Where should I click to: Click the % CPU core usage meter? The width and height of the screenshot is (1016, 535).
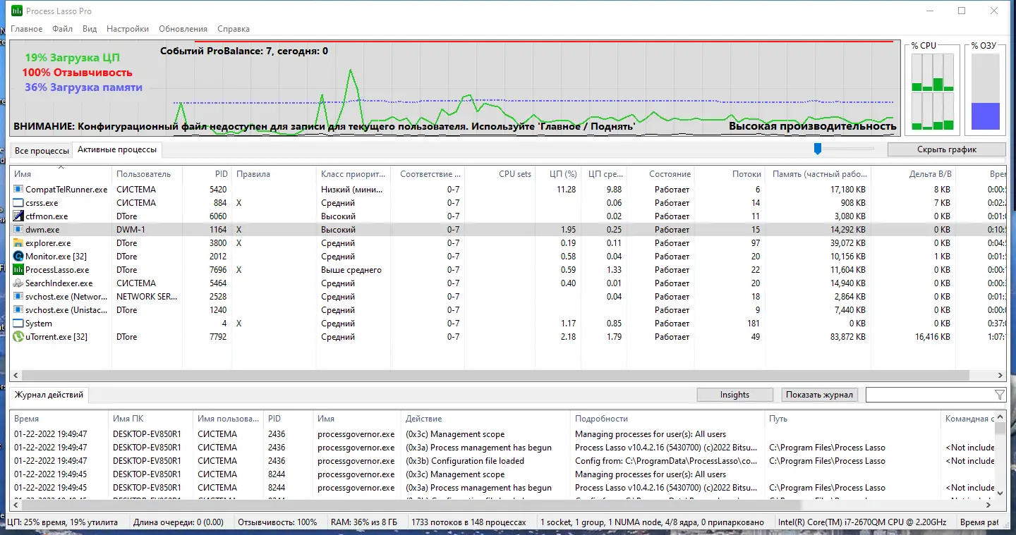coord(932,93)
